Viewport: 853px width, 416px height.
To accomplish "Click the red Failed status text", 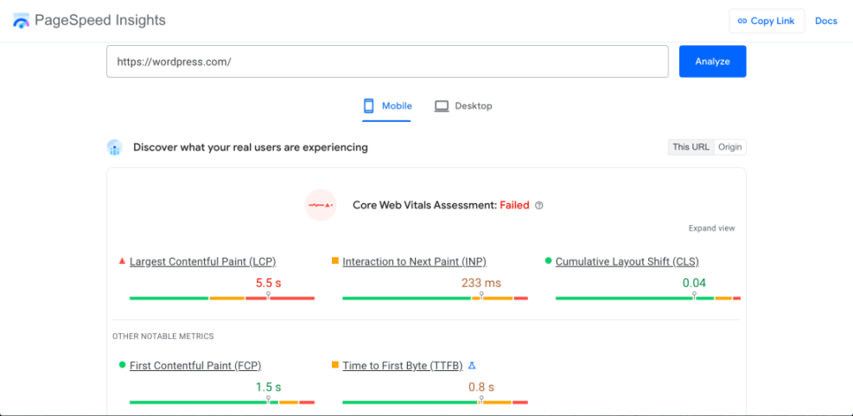I will [514, 205].
